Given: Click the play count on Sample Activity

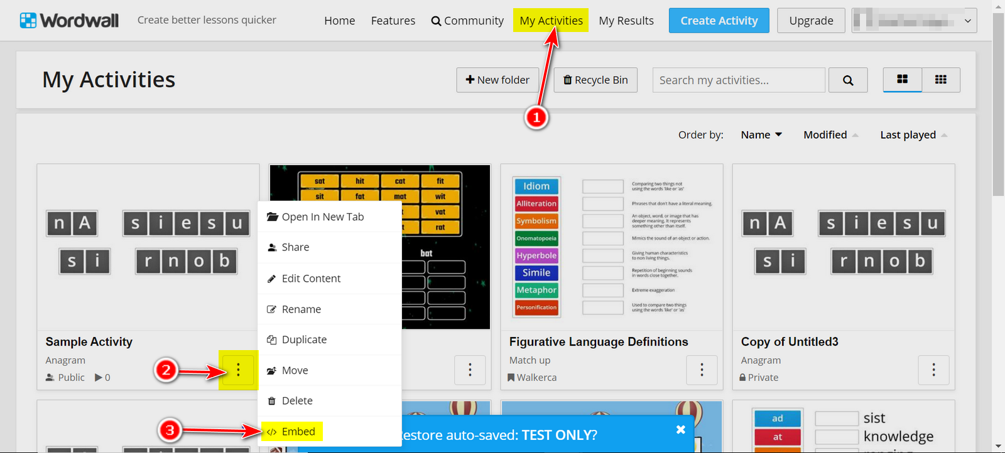Looking at the screenshot, I should click(103, 377).
